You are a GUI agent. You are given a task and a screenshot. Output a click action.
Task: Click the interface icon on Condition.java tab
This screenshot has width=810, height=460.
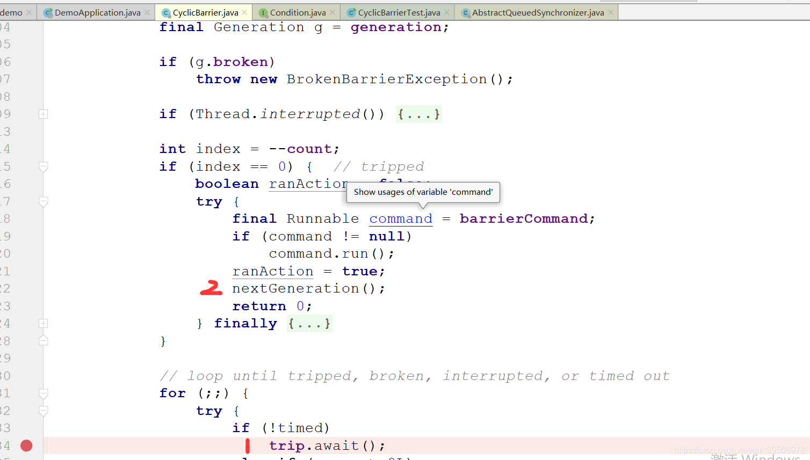tap(263, 12)
